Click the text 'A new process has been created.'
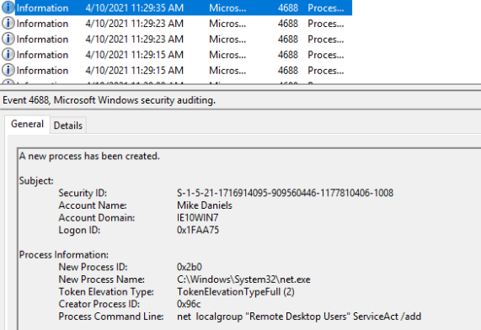Image resolution: width=481 pixels, height=330 pixels. click(x=89, y=156)
